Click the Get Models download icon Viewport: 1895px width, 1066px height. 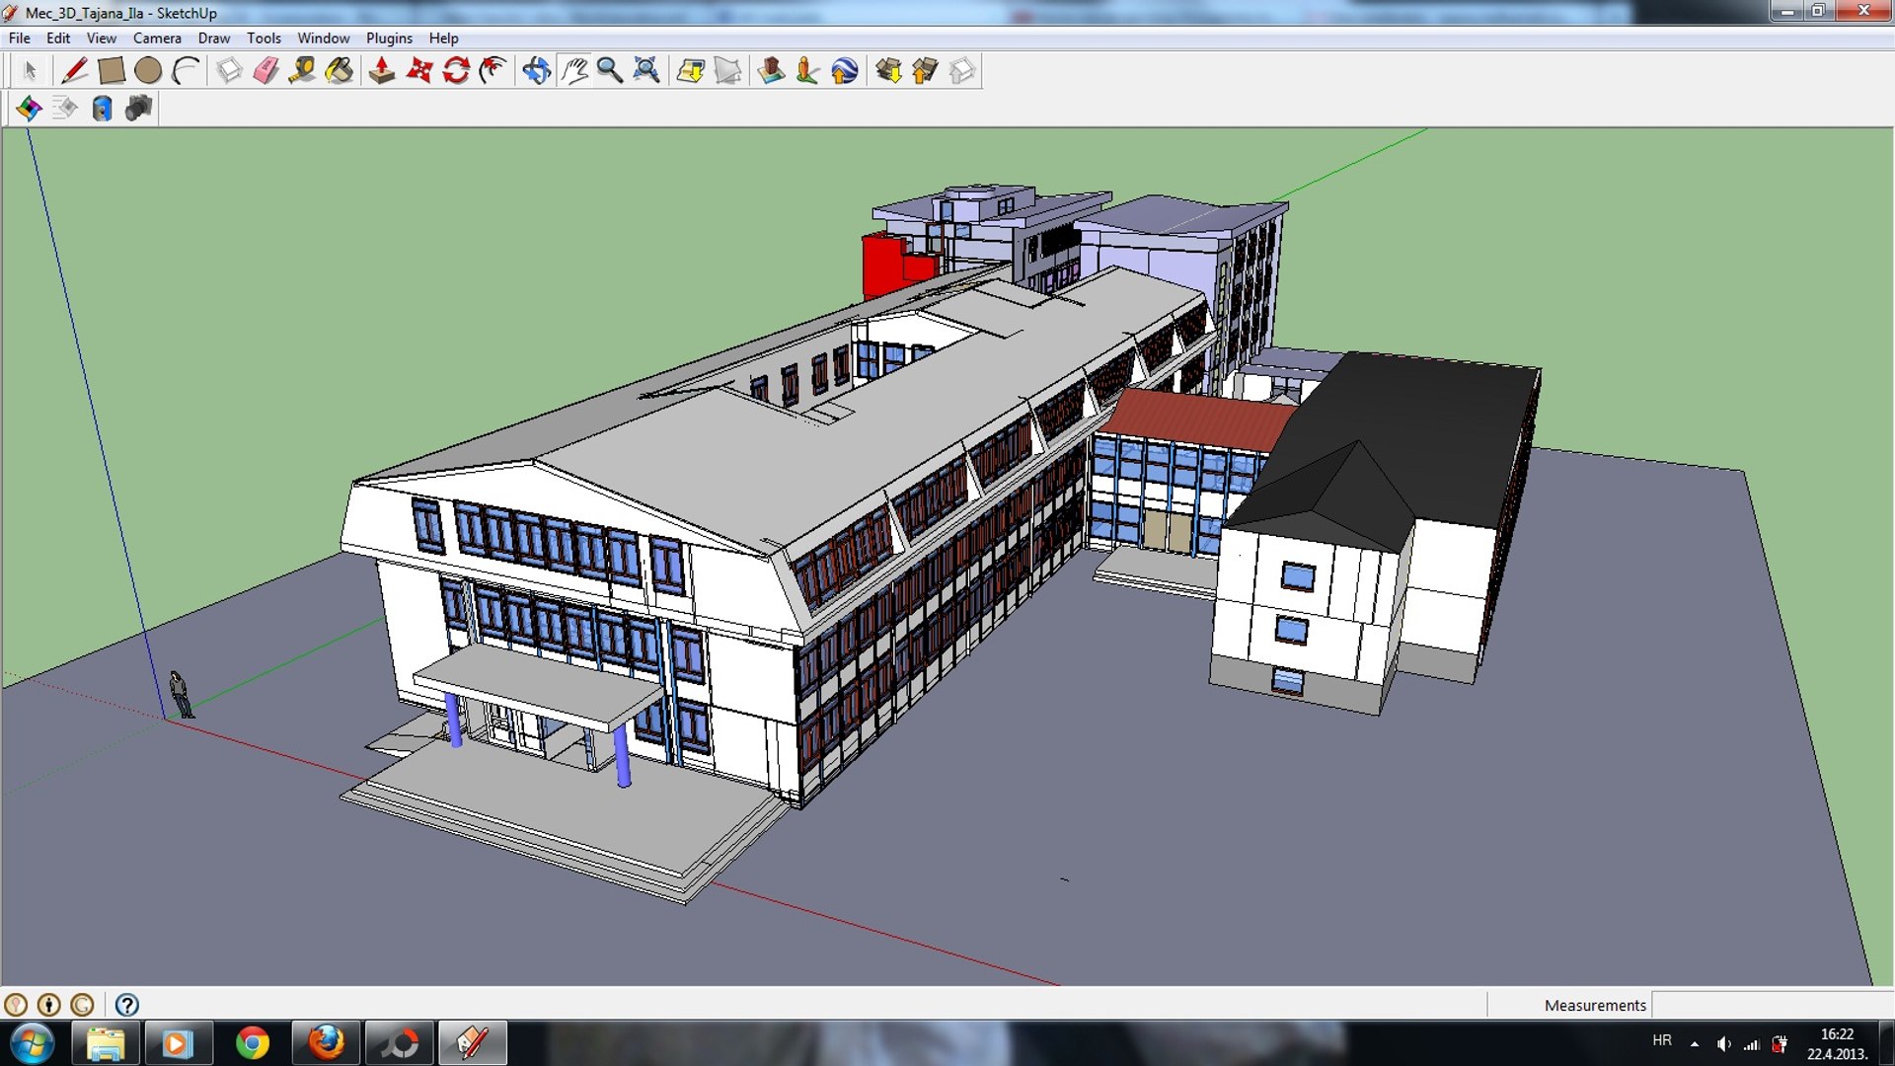[x=888, y=71]
